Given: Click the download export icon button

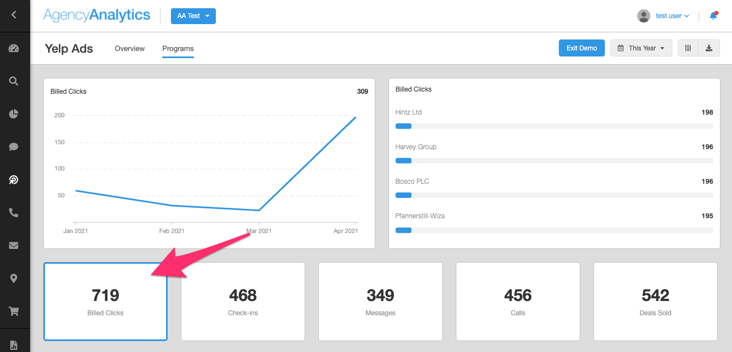Looking at the screenshot, I should [709, 48].
